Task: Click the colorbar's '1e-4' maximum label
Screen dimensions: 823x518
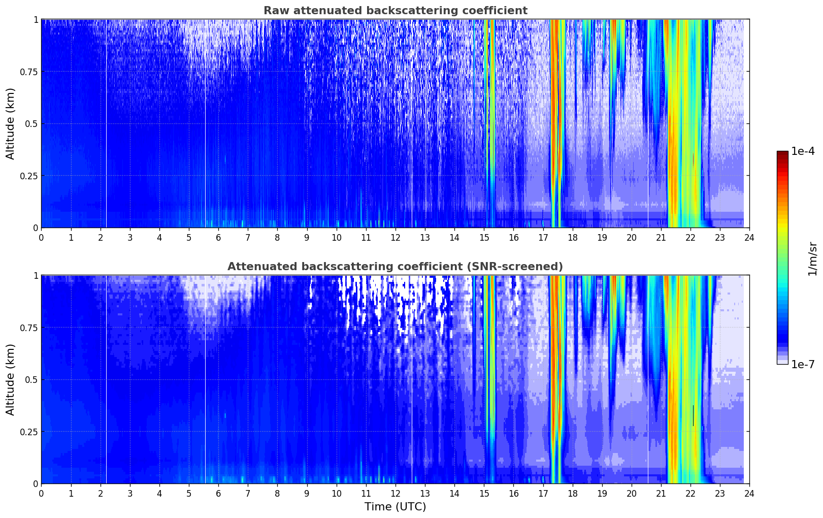Action: pyautogui.click(x=803, y=151)
